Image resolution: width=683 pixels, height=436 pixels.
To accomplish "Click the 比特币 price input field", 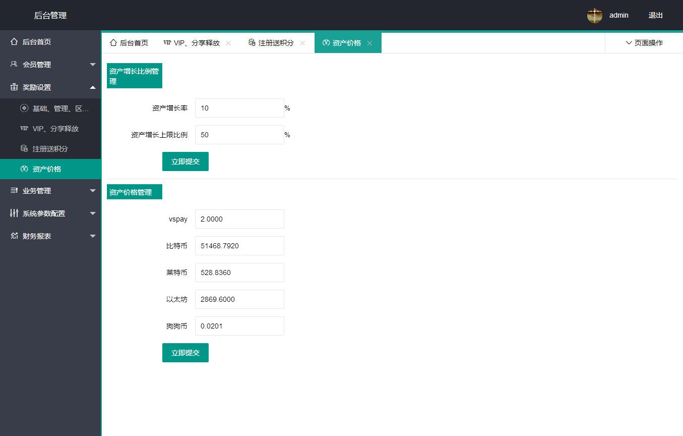I will point(239,246).
